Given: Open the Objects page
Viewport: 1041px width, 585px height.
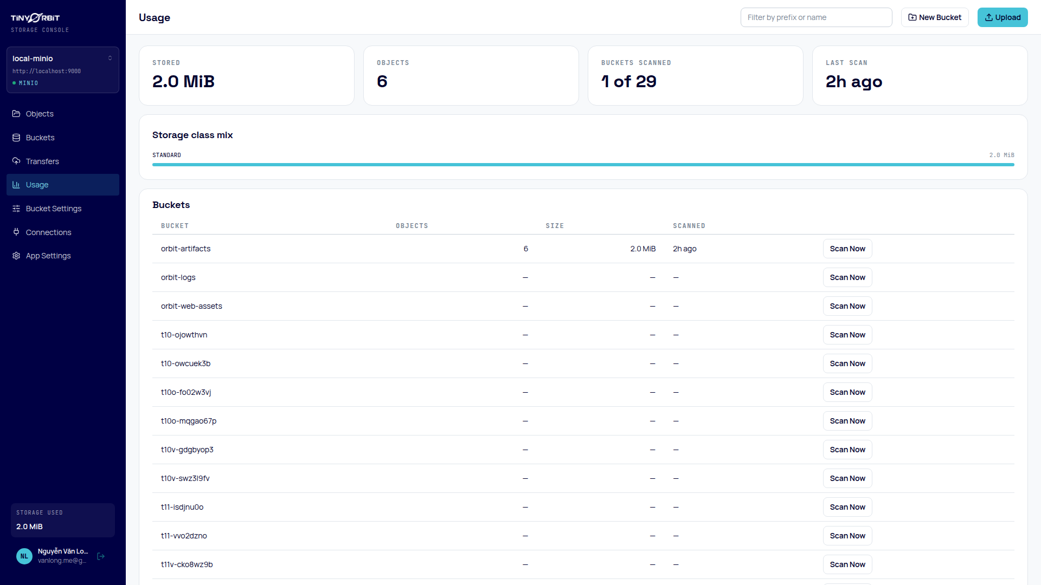Looking at the screenshot, I should point(63,114).
